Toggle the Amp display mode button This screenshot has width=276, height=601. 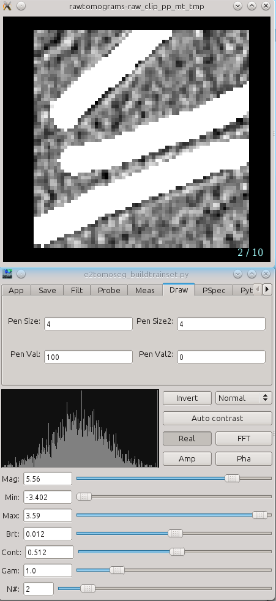[187, 459]
